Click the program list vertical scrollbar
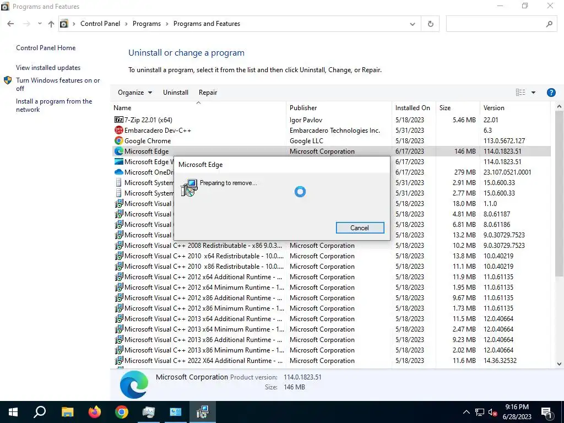Image resolution: width=564 pixels, height=423 pixels. coord(559,194)
